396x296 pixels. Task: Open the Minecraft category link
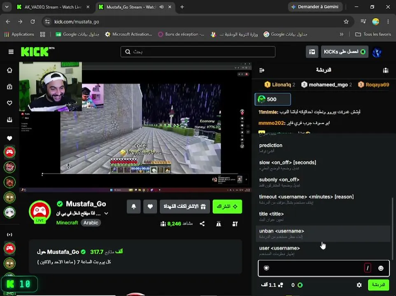[67, 223]
